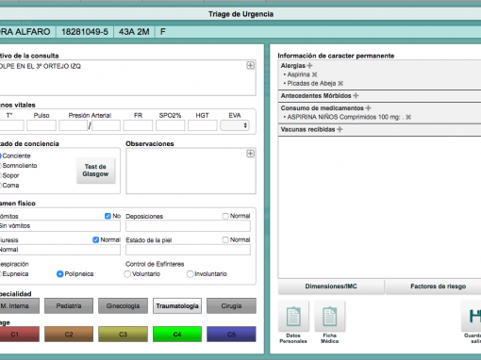Click the Vacunas recibidas section header
481x360 pixels.
(307, 129)
